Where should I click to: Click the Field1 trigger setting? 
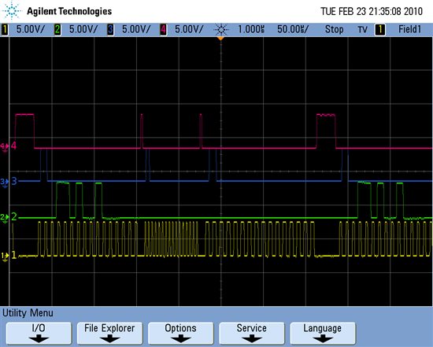pyautogui.click(x=410, y=29)
